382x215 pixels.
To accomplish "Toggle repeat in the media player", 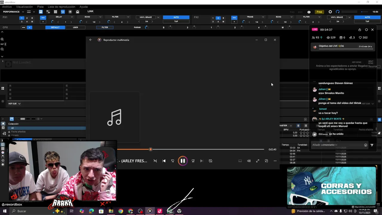I will [210, 161].
